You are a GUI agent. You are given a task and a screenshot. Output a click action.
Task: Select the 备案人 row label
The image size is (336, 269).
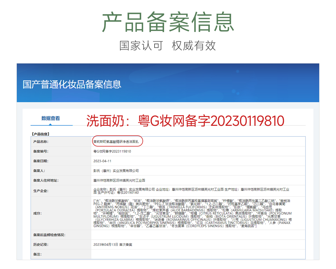point(39,171)
